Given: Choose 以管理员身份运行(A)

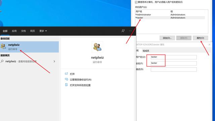Looking at the screenshot, I should 81,80.
